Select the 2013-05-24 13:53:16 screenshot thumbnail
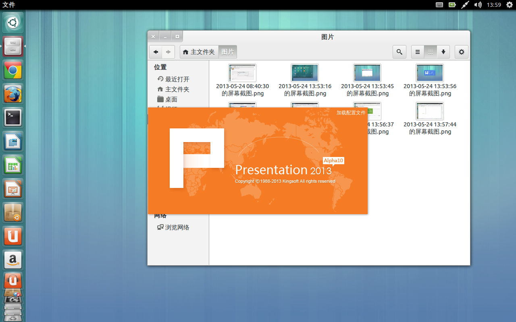Image resolution: width=516 pixels, height=322 pixels. click(305, 73)
